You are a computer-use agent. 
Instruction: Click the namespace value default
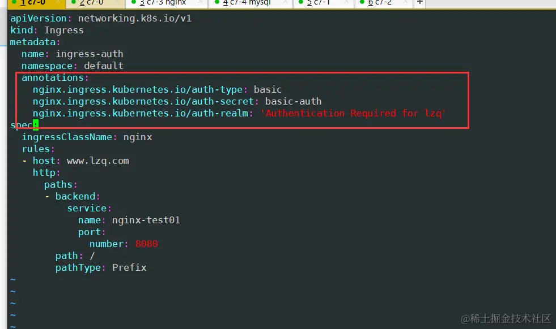[x=104, y=66]
